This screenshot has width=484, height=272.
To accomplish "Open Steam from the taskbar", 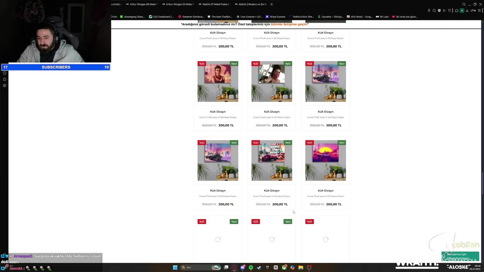I will pyautogui.click(x=259, y=267).
